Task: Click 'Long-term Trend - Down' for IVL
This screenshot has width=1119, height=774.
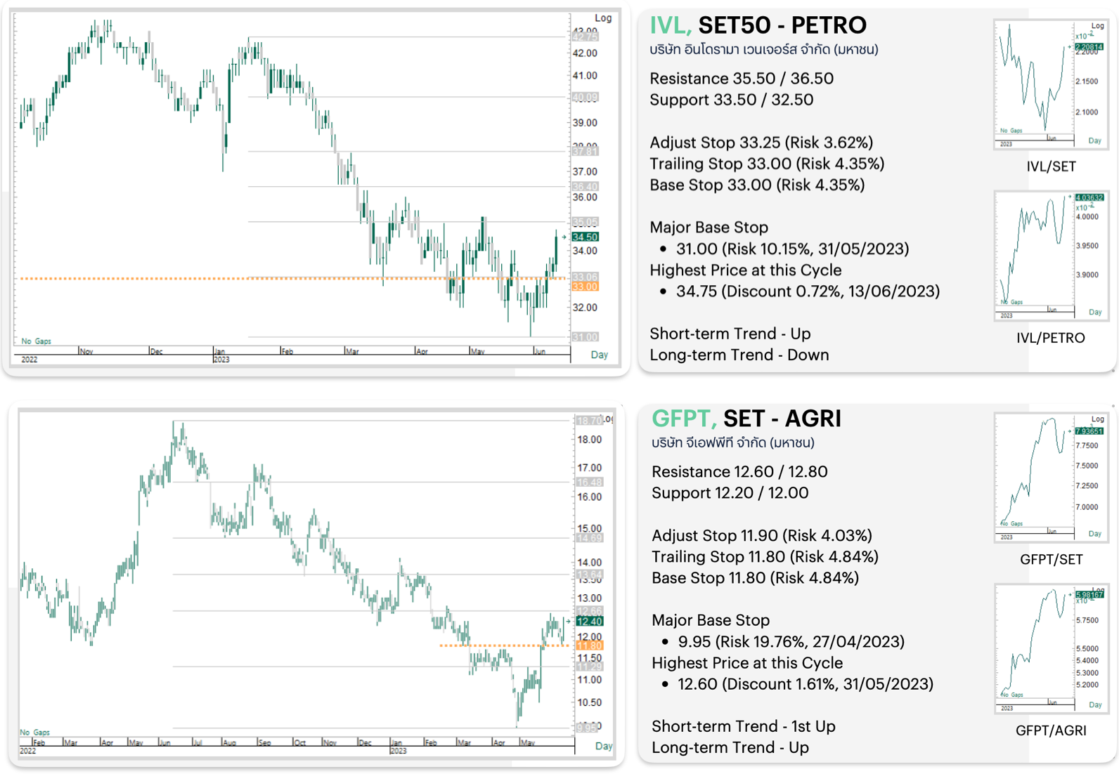Action: point(739,355)
